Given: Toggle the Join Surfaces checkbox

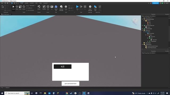Looking at the screenshot, I should 27,10.
